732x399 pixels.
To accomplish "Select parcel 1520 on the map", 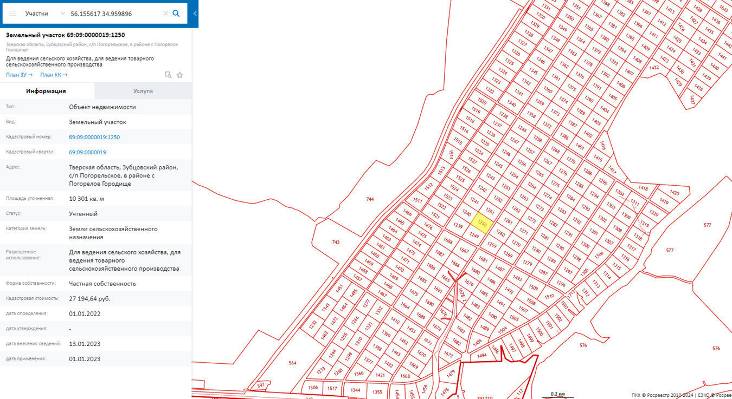I will pos(482,101).
